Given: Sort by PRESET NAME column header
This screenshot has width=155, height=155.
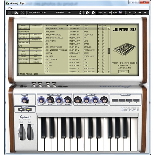Looking at the screenshot, I should point(57,26).
